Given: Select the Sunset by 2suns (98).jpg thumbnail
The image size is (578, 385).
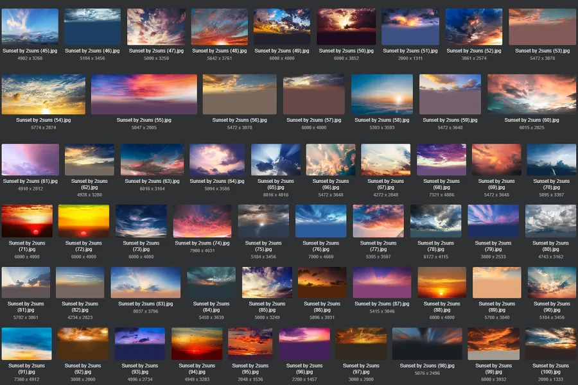Looking at the screenshot, I should point(427,344).
